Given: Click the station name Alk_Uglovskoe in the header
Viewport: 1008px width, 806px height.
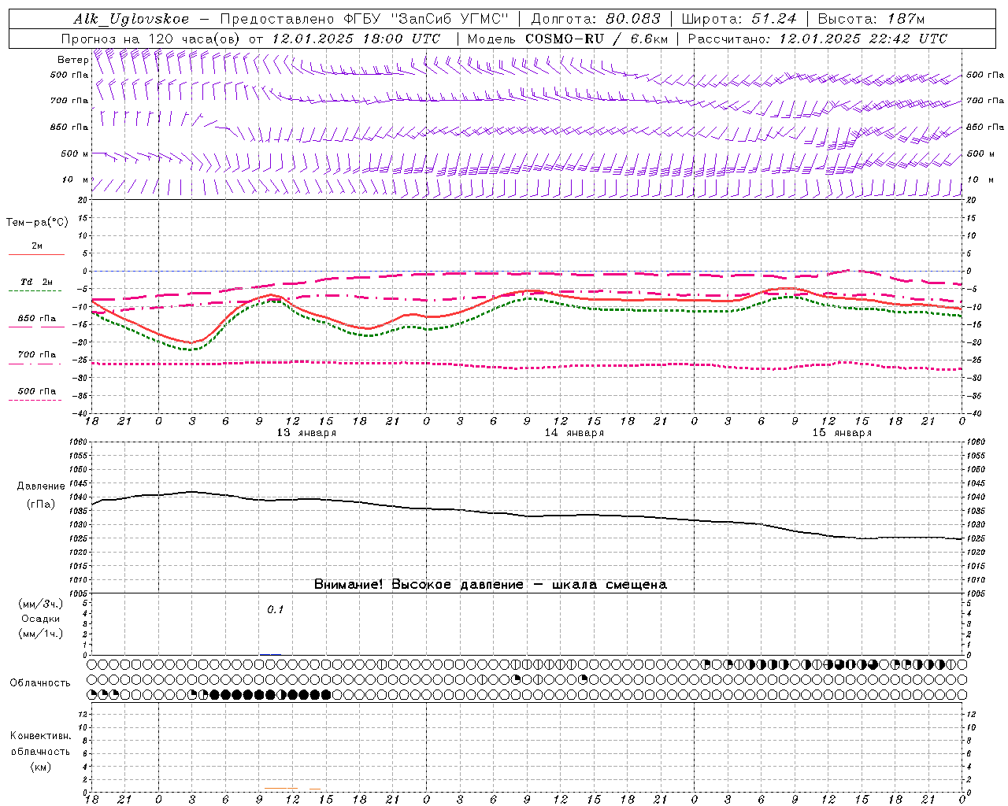Looking at the screenshot, I should point(132,19).
